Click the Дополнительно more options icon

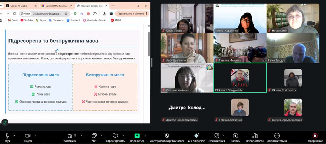pyautogui.click(x=277, y=136)
